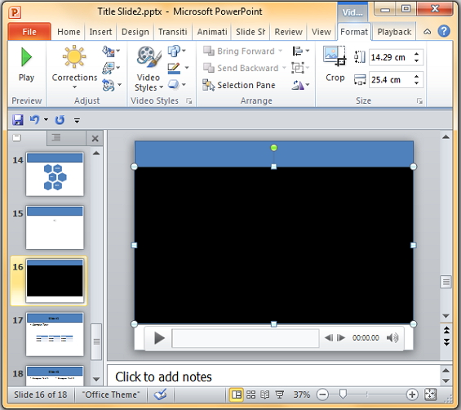Click the Redo button
Image resolution: width=461 pixels, height=410 pixels.
60,120
